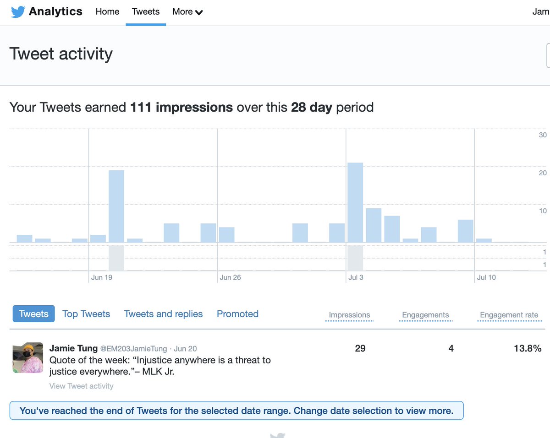Image resolution: width=550 pixels, height=438 pixels.
Task: Open the account menu at top right
Action: pyautogui.click(x=541, y=12)
